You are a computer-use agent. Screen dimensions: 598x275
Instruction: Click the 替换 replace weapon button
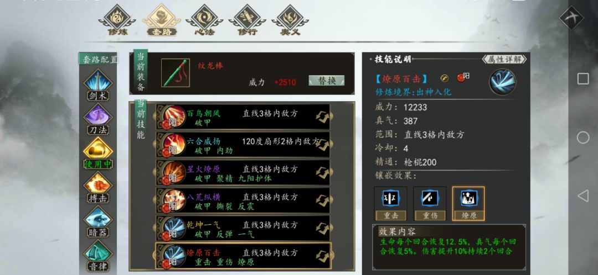pyautogui.click(x=327, y=81)
